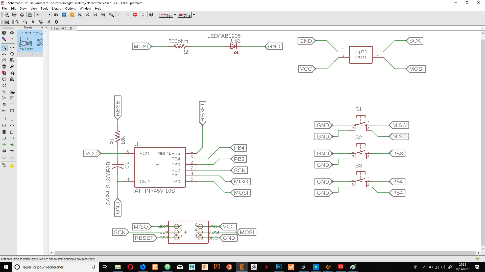Viewport: 485px width, 272px height.
Task: Run the ERC check
Action: tap(4, 165)
